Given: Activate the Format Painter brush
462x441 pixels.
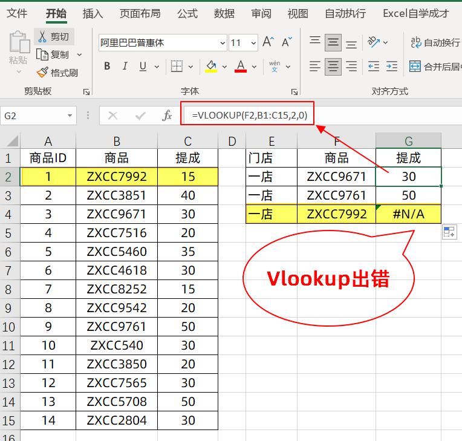Looking at the screenshot, I should [42, 73].
